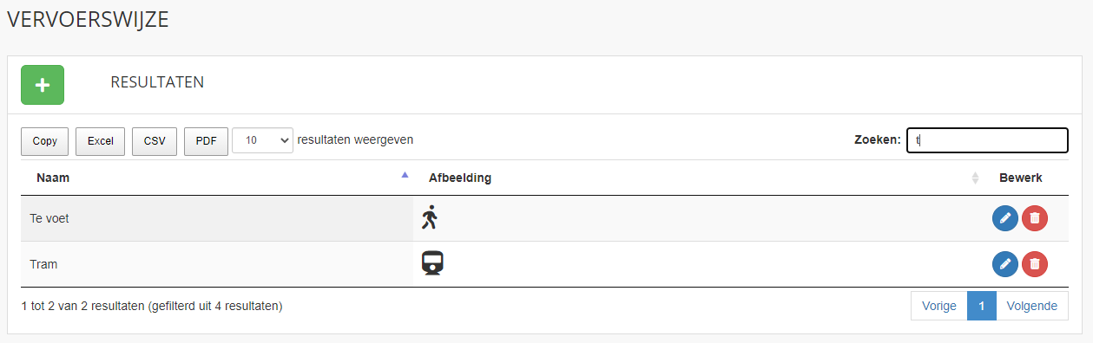Sort by Naam column arrow
Viewport: 1093px width, 343px height.
(405, 175)
